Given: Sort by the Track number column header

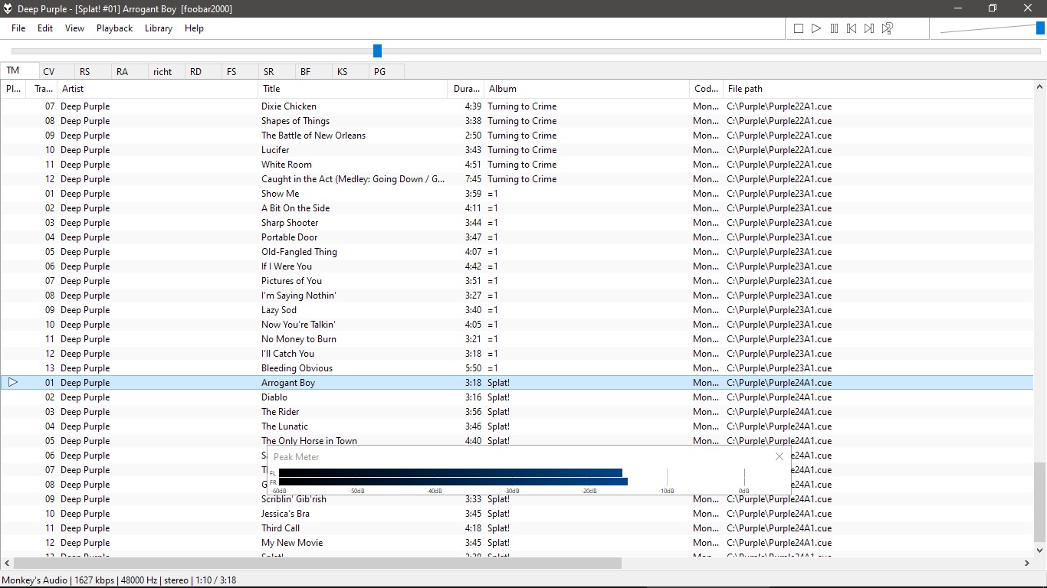Looking at the screenshot, I should click(42, 89).
